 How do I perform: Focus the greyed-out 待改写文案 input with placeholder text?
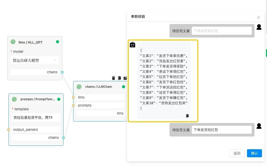(222, 31)
